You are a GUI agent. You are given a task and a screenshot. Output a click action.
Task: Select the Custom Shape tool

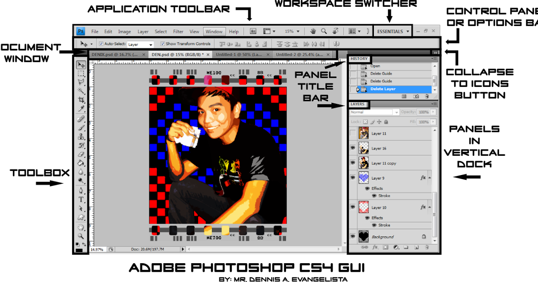[81, 218]
